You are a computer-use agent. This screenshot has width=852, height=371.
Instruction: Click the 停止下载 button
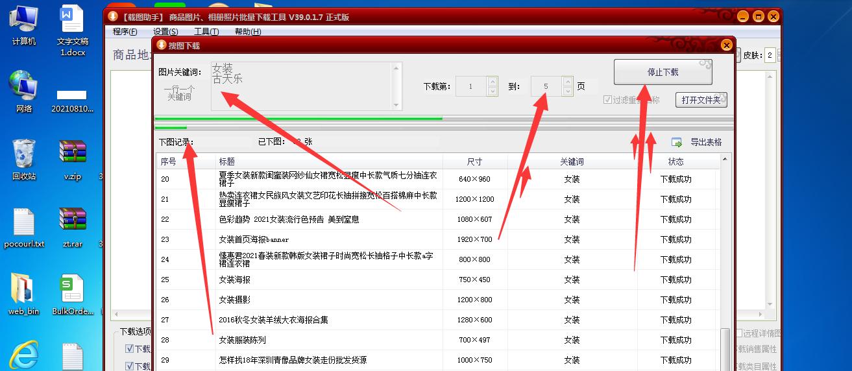tap(663, 72)
